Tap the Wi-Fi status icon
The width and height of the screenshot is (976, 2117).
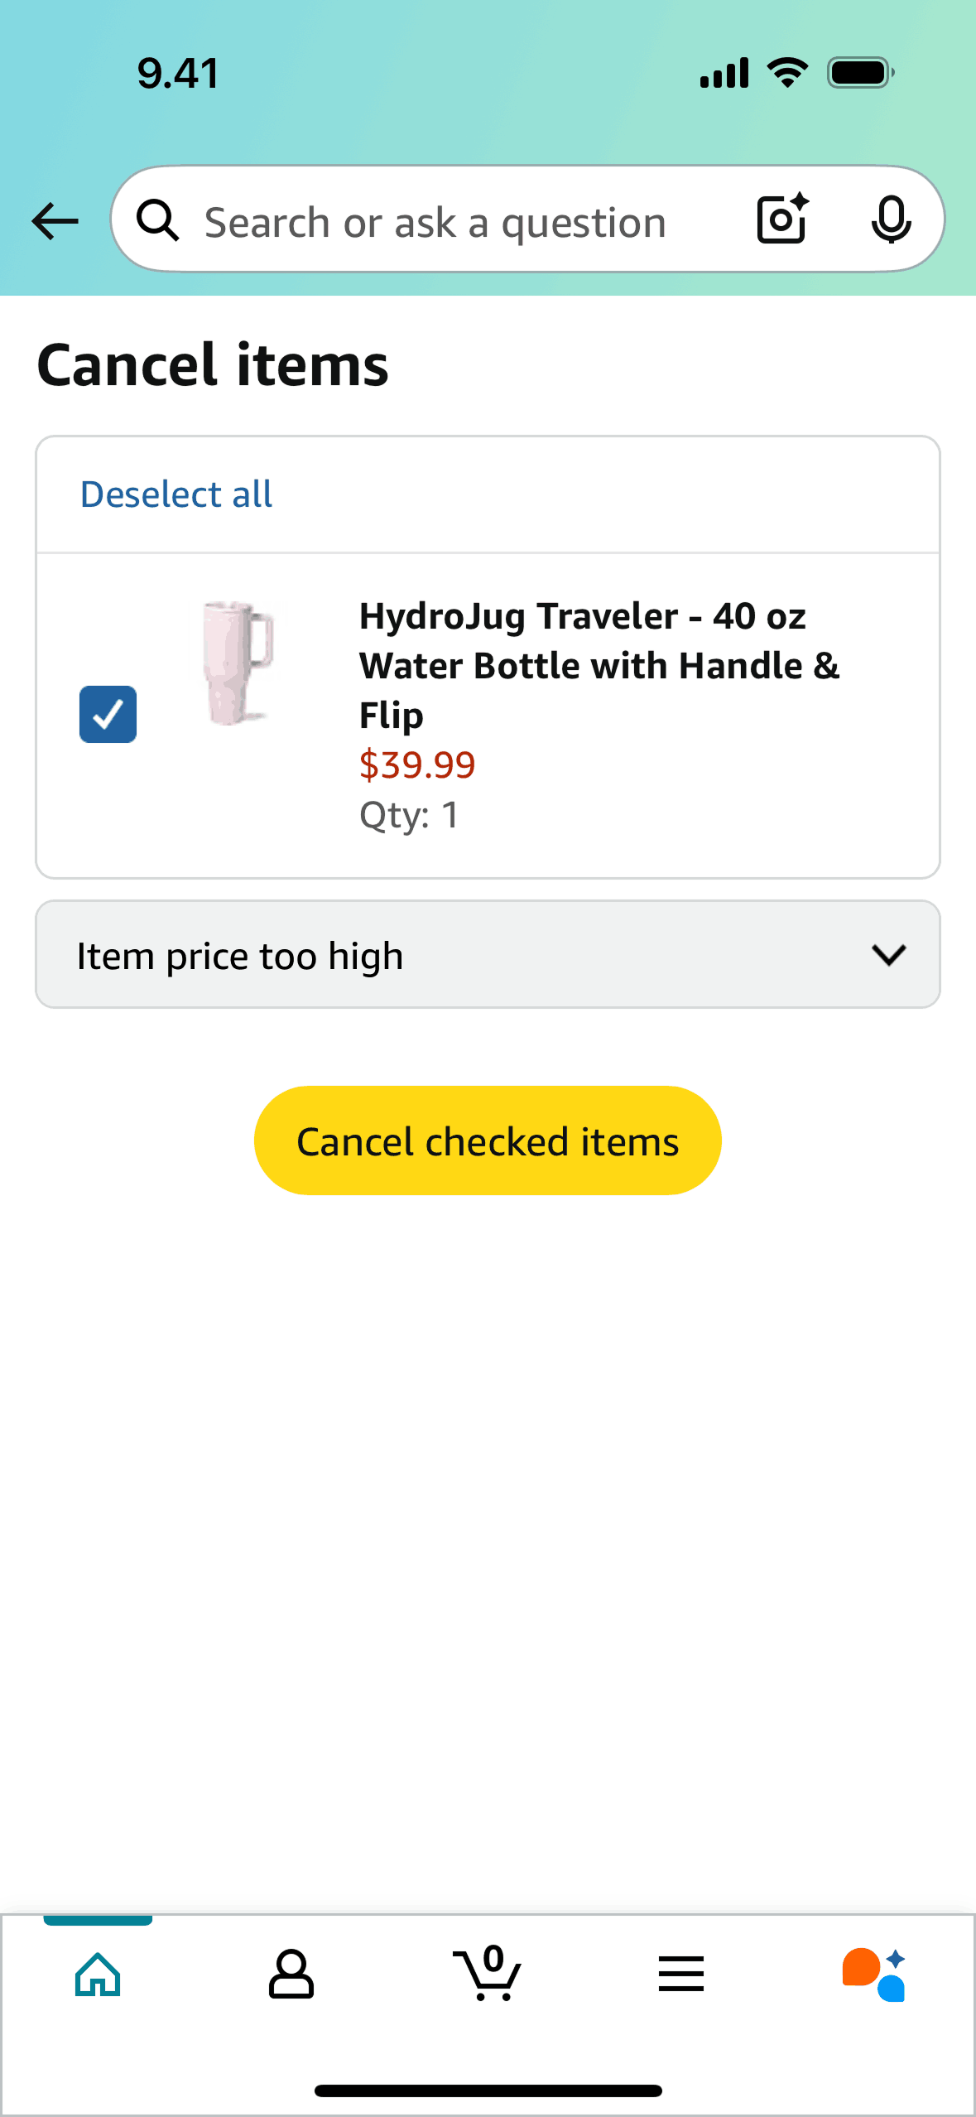point(788,73)
